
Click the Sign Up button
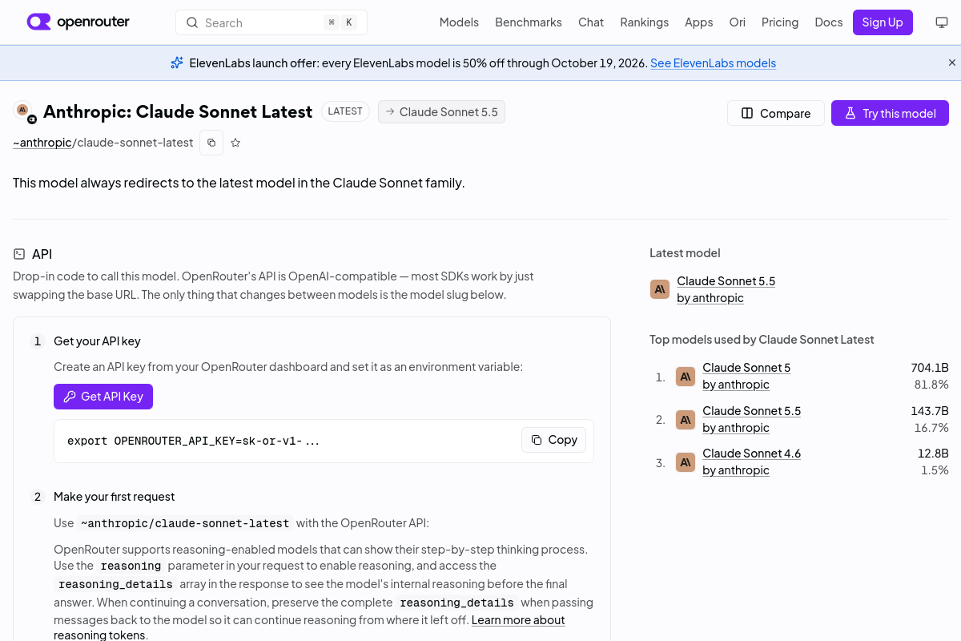(883, 22)
